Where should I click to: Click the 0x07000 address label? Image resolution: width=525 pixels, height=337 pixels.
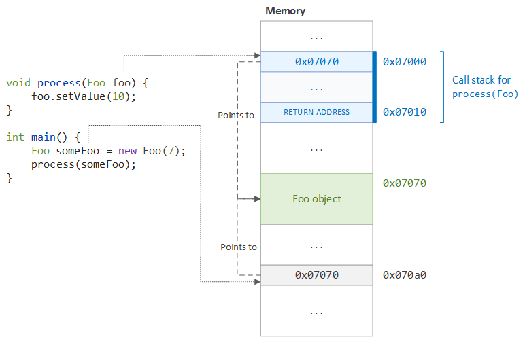click(405, 62)
